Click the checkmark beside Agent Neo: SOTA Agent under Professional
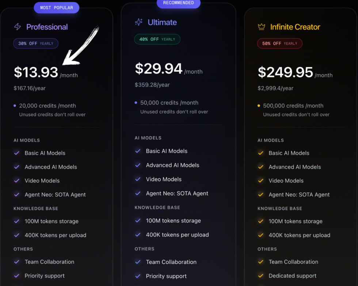Image resolution: width=358 pixels, height=286 pixels. coord(16,194)
